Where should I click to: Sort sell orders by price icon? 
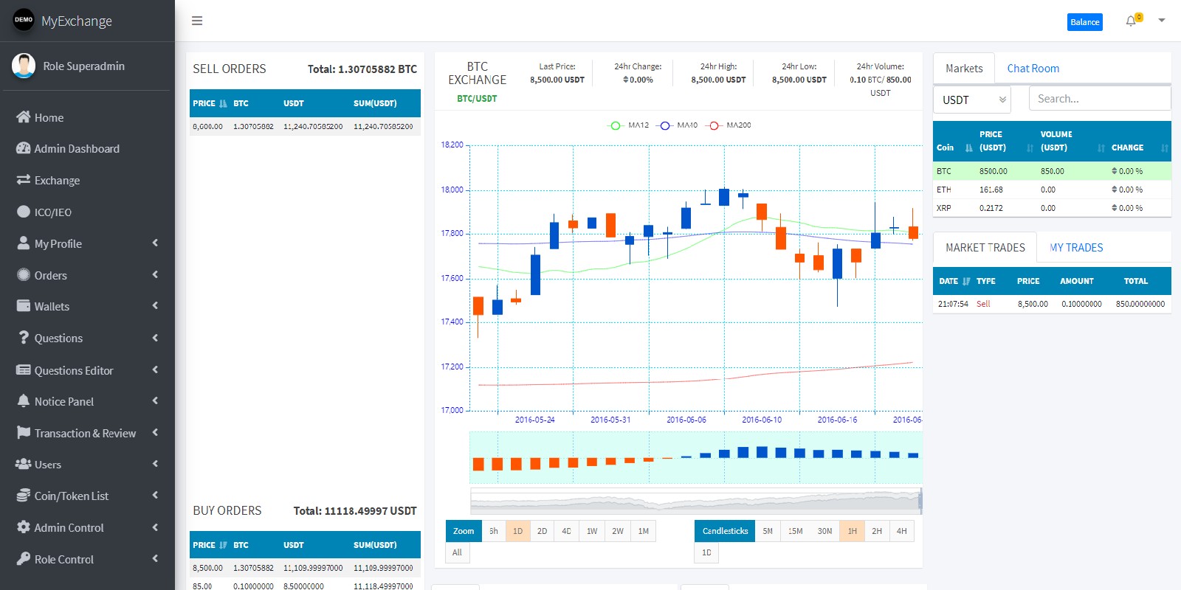point(223,103)
